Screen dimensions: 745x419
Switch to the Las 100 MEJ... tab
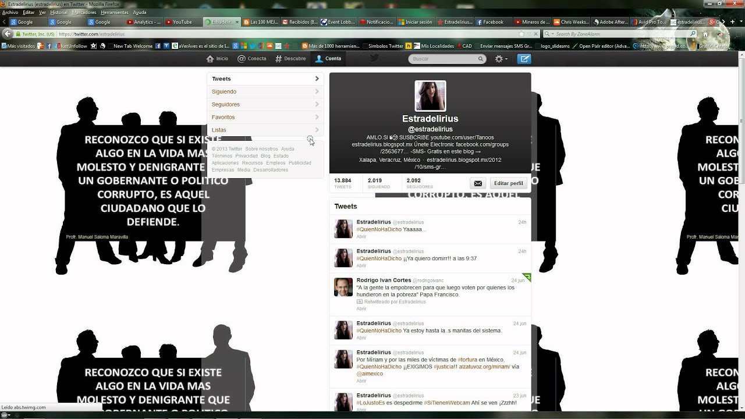click(260, 22)
